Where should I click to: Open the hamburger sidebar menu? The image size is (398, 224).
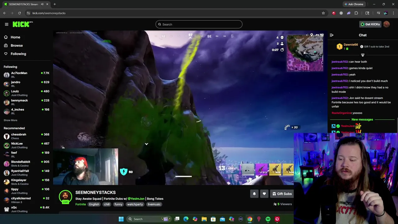coord(7,24)
